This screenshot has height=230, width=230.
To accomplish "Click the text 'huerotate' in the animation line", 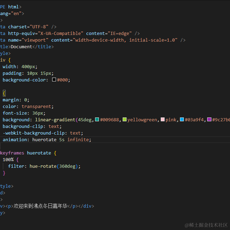I will [x=45, y=139].
